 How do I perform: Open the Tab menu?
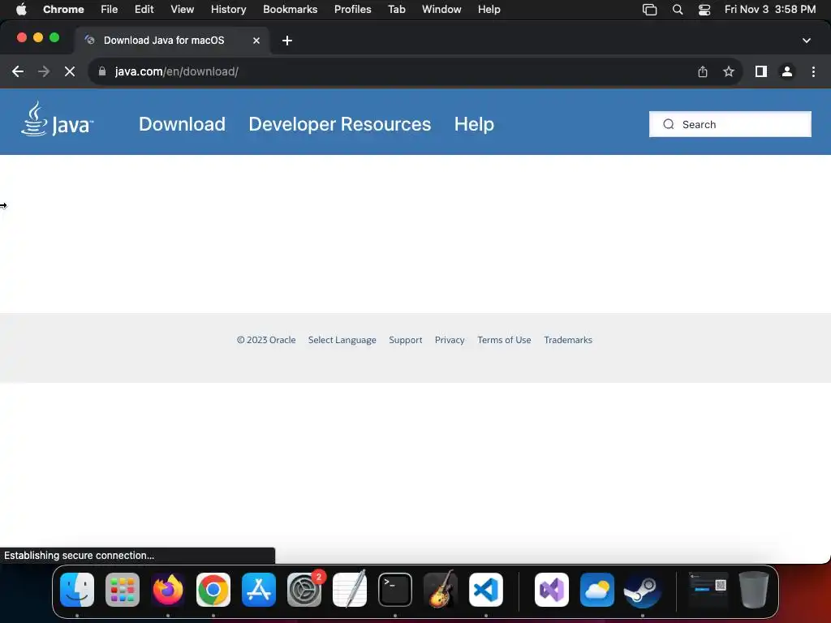(396, 10)
